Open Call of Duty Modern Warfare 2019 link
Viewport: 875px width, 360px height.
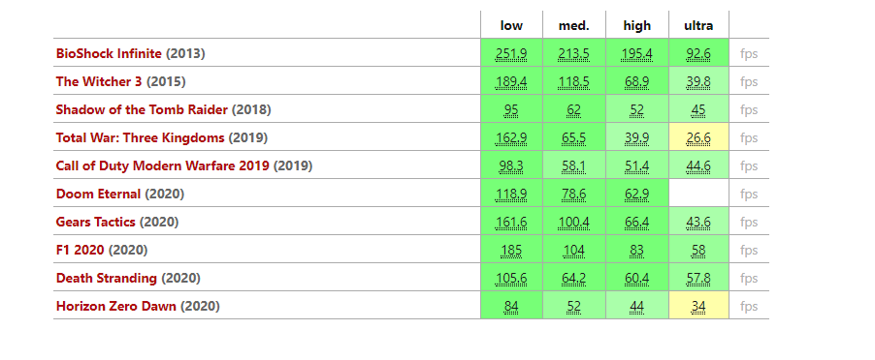[162, 165]
